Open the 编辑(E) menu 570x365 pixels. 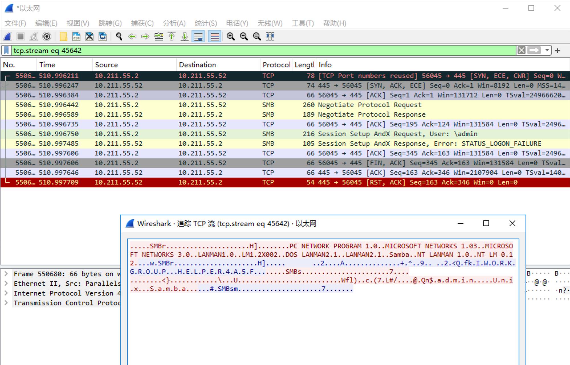46,23
